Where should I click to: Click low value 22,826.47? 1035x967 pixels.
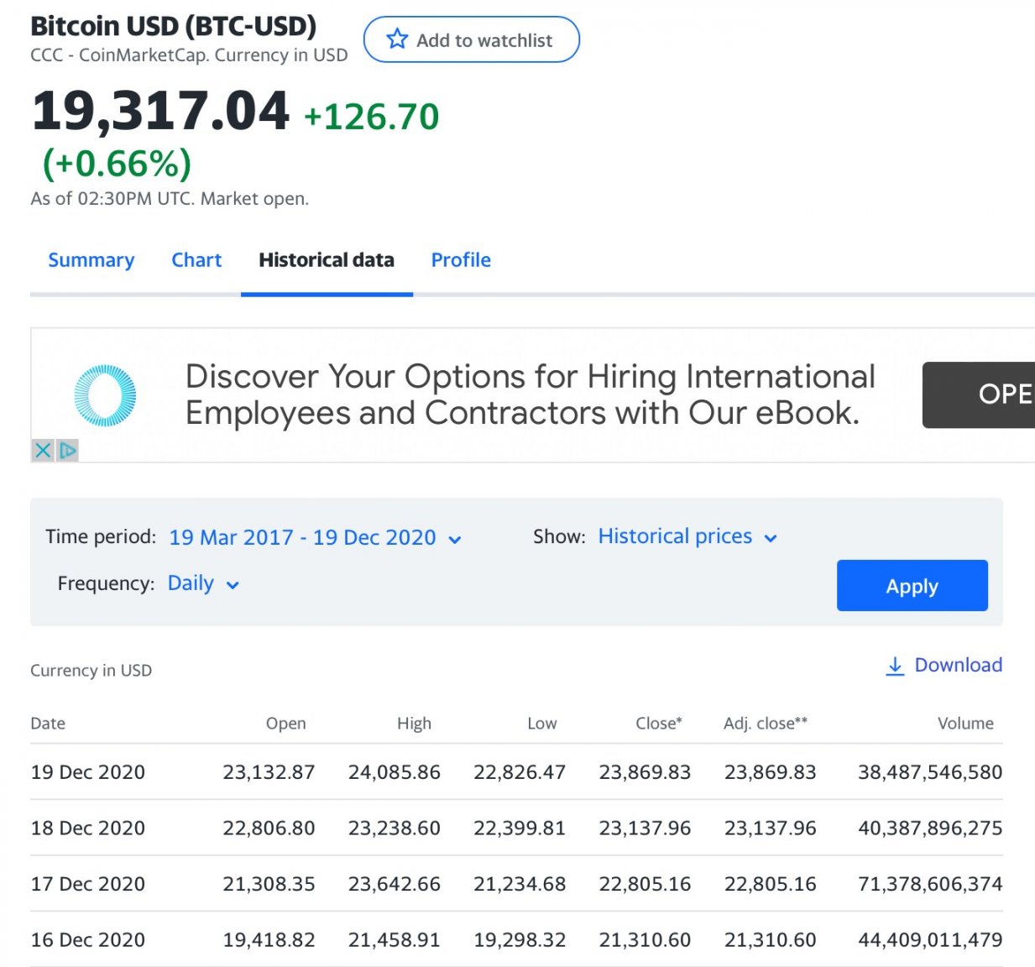[x=520, y=772]
